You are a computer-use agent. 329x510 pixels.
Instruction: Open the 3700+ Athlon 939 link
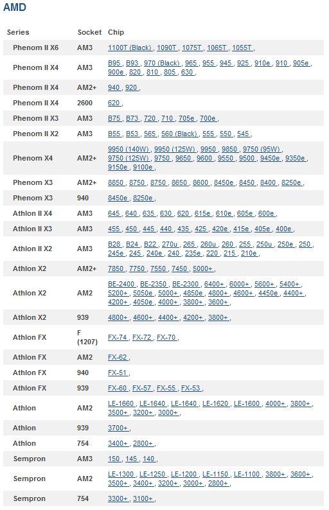point(118,428)
